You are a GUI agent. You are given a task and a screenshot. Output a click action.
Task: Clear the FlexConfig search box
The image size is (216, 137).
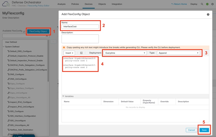tap(47, 36)
